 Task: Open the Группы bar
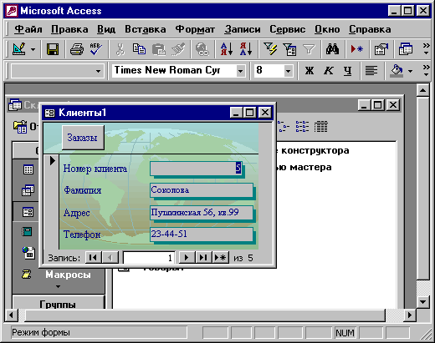58,304
